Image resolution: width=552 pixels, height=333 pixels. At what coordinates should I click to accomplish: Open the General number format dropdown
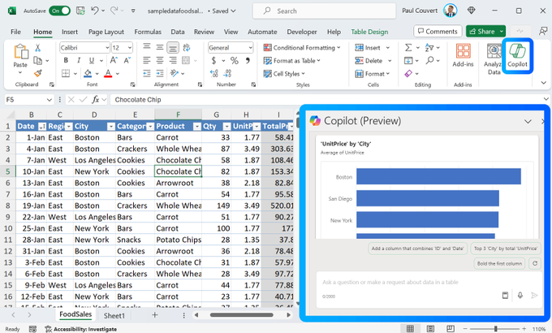tap(250, 48)
